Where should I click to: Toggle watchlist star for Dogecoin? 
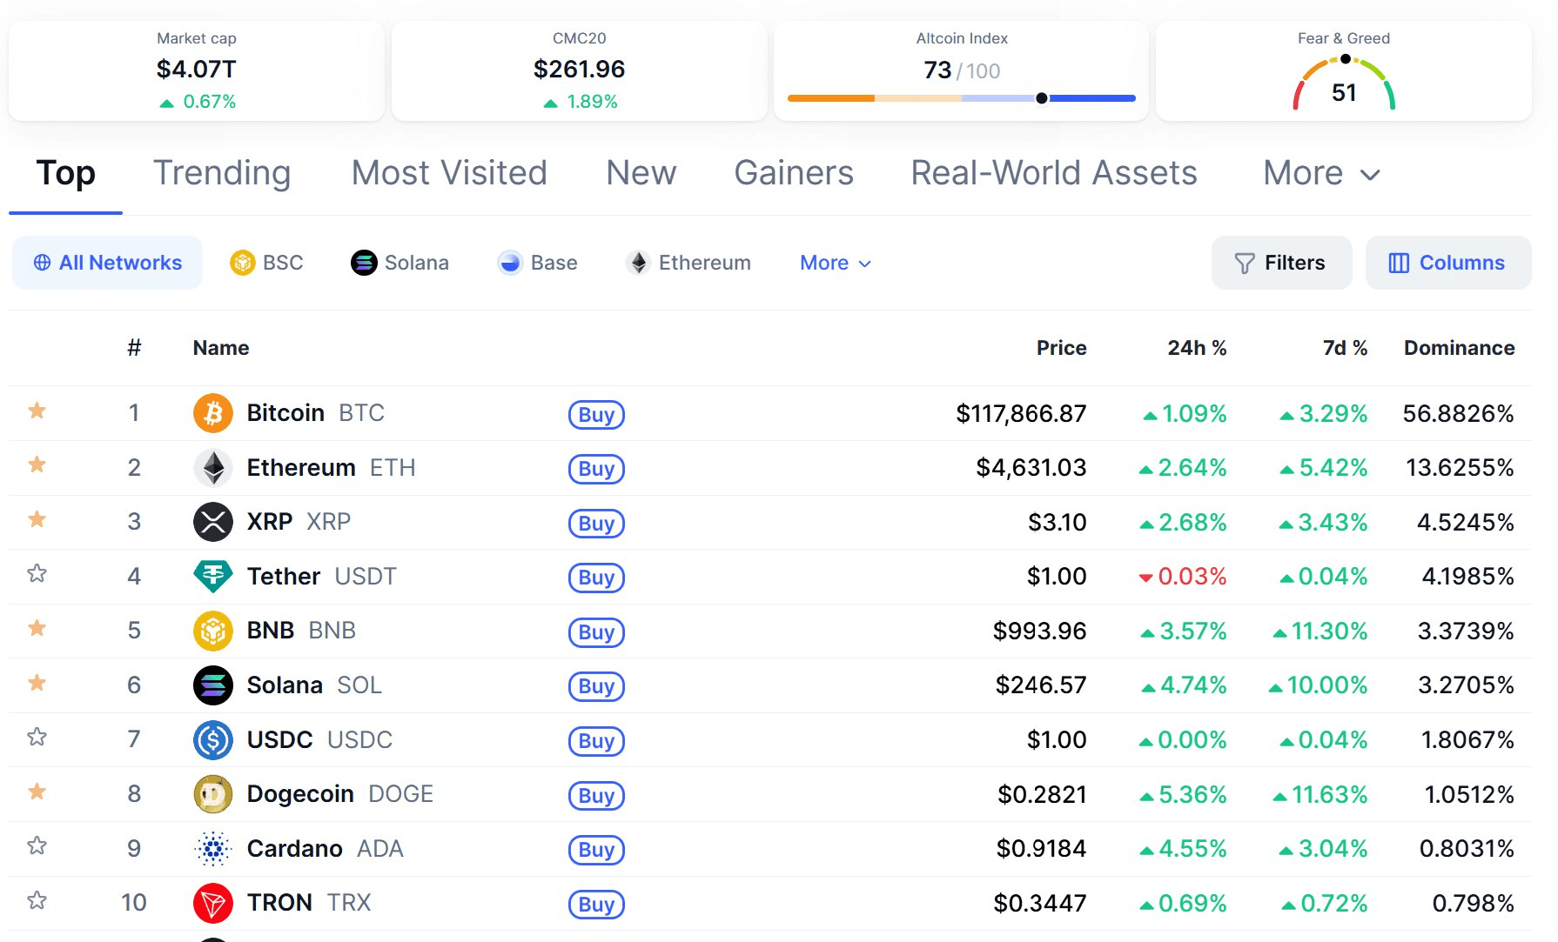point(37,792)
